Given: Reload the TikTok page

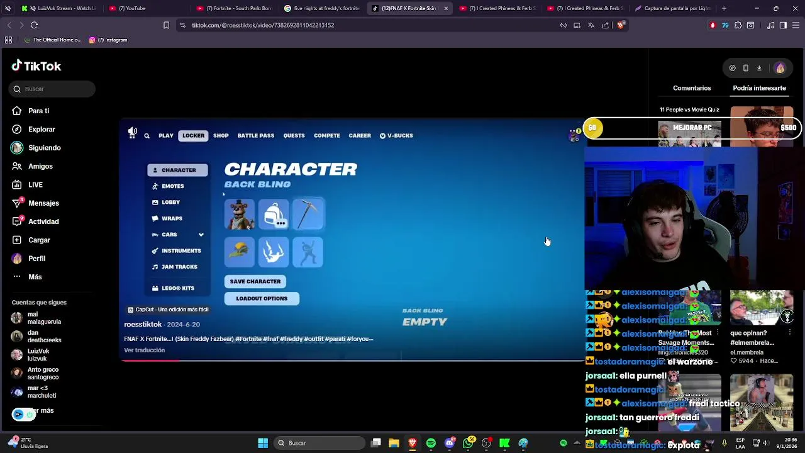Looking at the screenshot, I should pyautogui.click(x=34, y=25).
